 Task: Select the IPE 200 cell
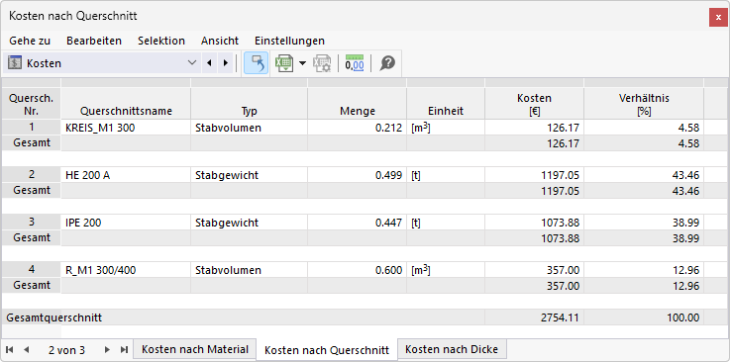[126, 223]
